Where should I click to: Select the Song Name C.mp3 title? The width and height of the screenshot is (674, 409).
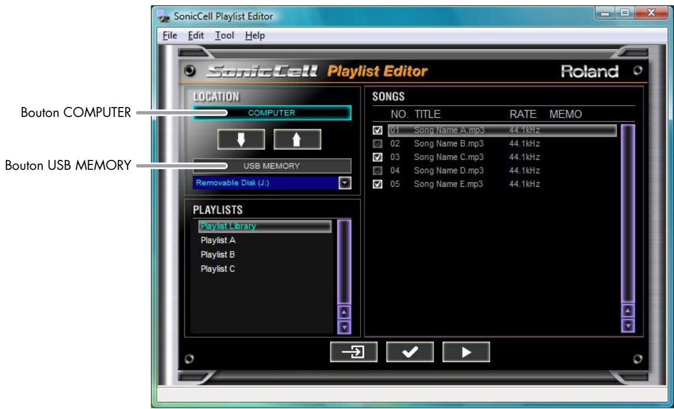click(449, 157)
